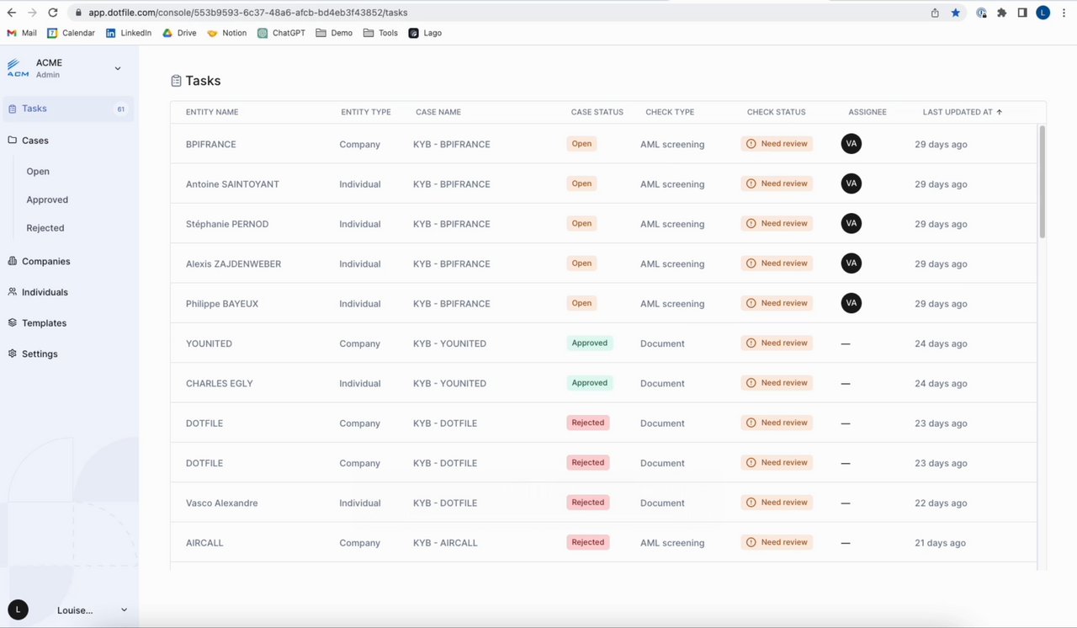Viewport: 1077px width, 628px height.
Task: Expand the Louise user menu chevron
Action: pyautogui.click(x=124, y=609)
